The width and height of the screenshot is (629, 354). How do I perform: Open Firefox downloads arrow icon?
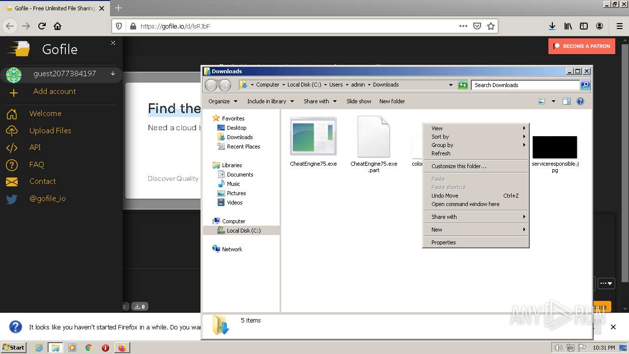pyautogui.click(x=552, y=26)
